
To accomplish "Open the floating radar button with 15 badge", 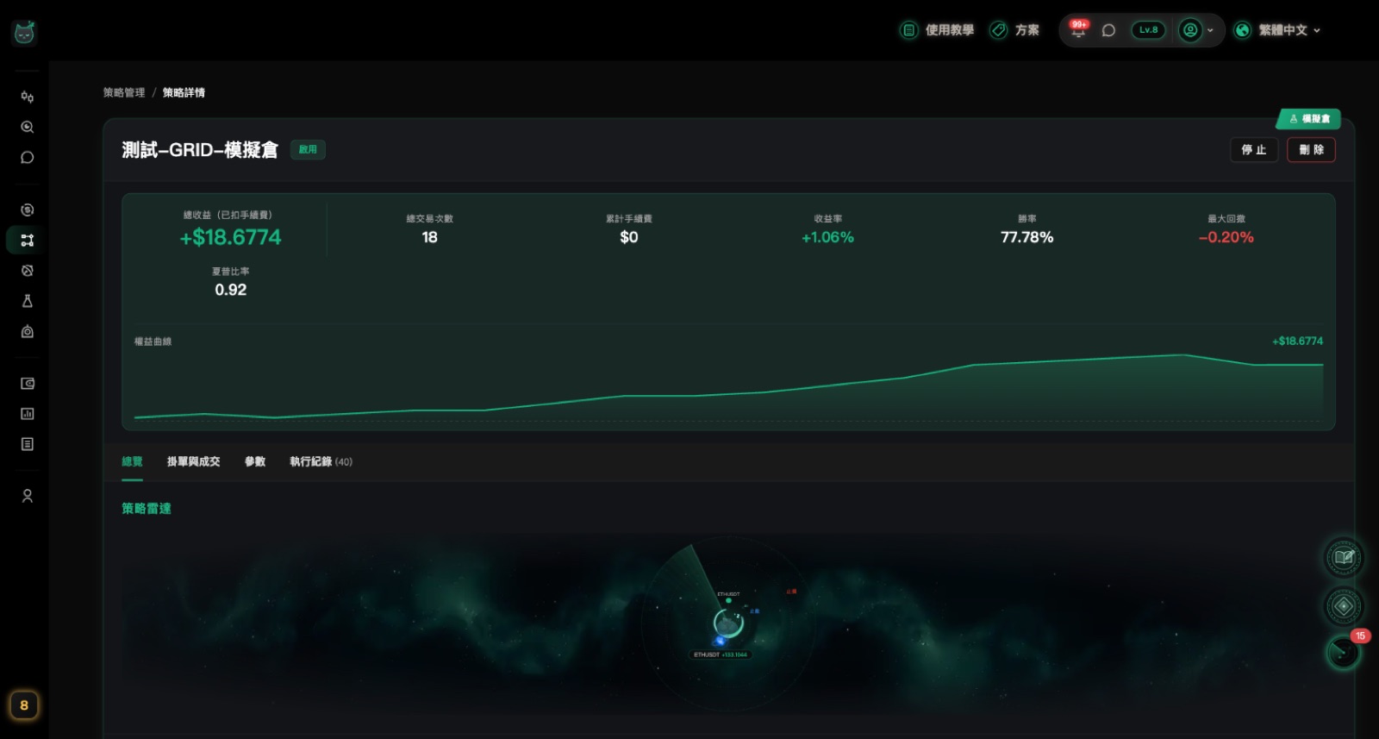I will [x=1344, y=651].
